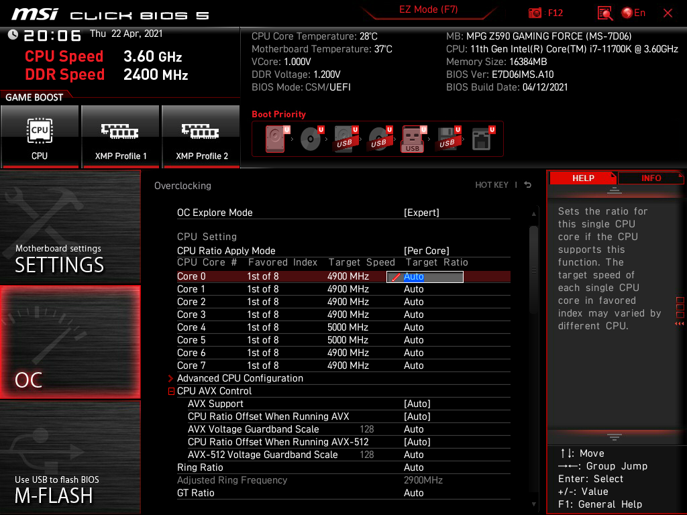Switch to EZ Mode (F7)
The width and height of the screenshot is (687, 515).
(x=429, y=9)
